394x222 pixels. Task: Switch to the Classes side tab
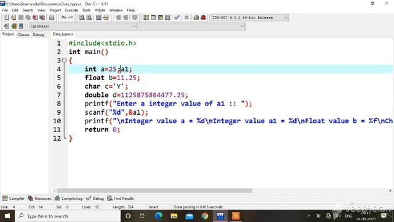click(x=23, y=35)
